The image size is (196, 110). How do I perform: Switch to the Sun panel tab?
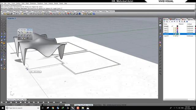[184, 20]
